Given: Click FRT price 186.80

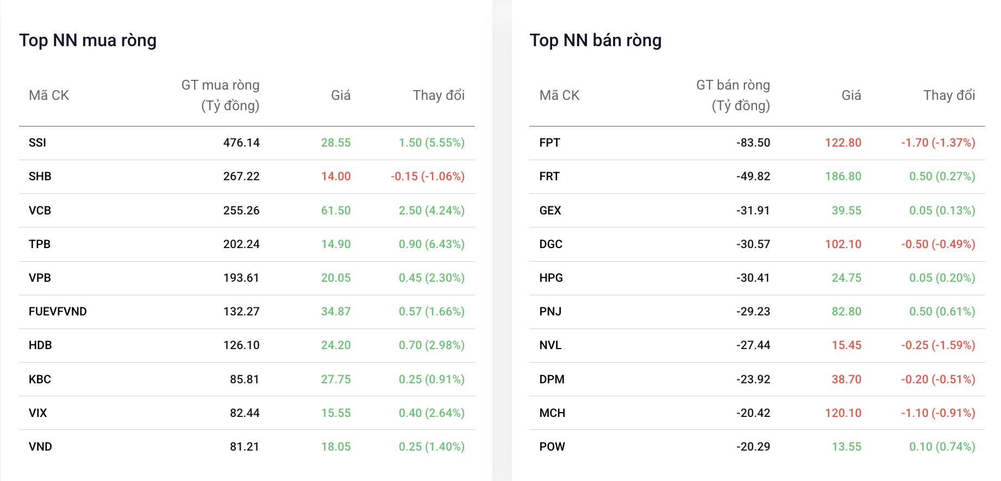Looking at the screenshot, I should click(x=843, y=176).
